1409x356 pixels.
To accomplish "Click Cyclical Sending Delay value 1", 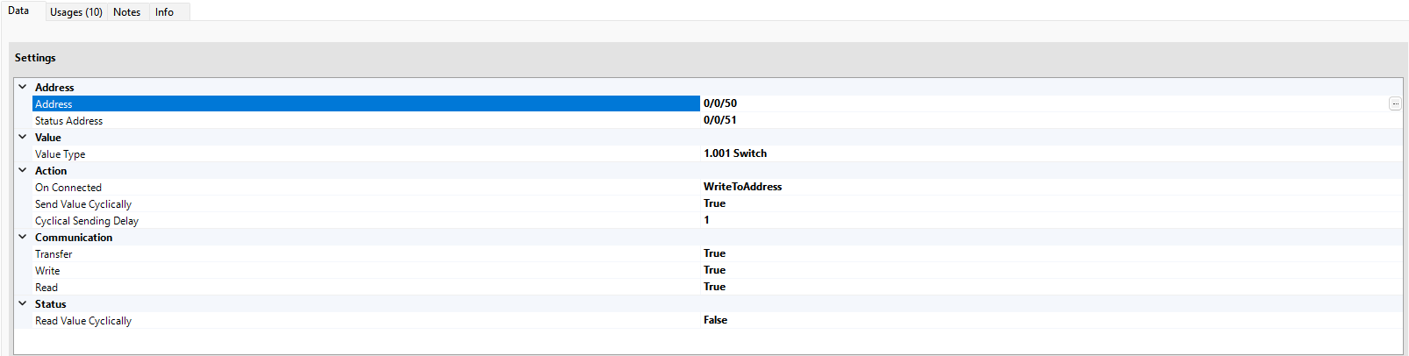I will click(x=706, y=220).
